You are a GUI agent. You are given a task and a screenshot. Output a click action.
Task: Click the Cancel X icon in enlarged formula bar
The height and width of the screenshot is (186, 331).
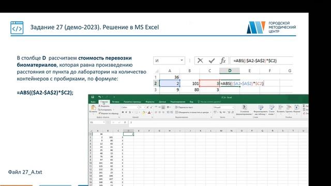pyautogui.click(x=200, y=60)
